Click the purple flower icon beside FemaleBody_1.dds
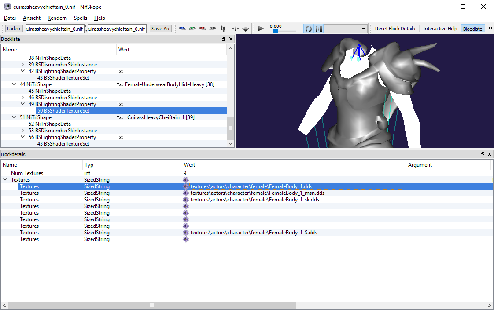This screenshot has height=310, width=494. point(185,186)
